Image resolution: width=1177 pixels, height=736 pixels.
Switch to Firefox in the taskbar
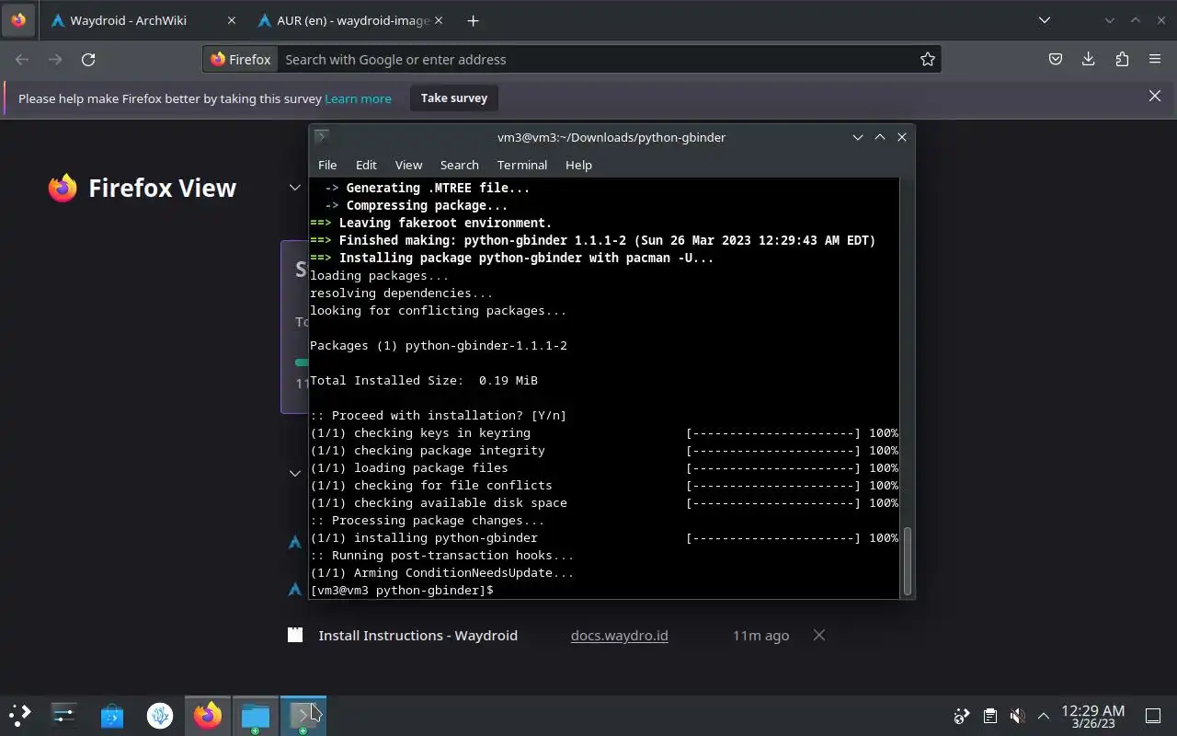tap(208, 715)
